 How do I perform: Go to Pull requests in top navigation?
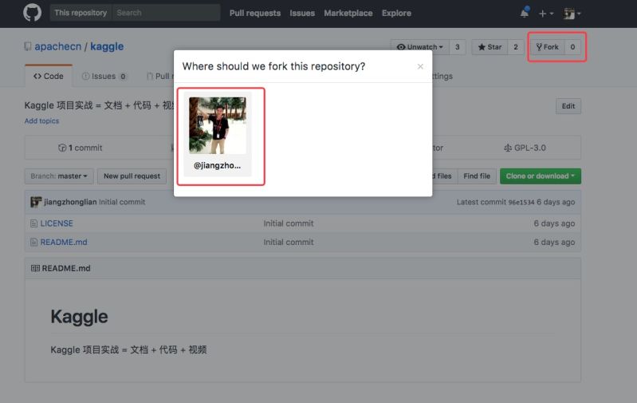click(255, 13)
